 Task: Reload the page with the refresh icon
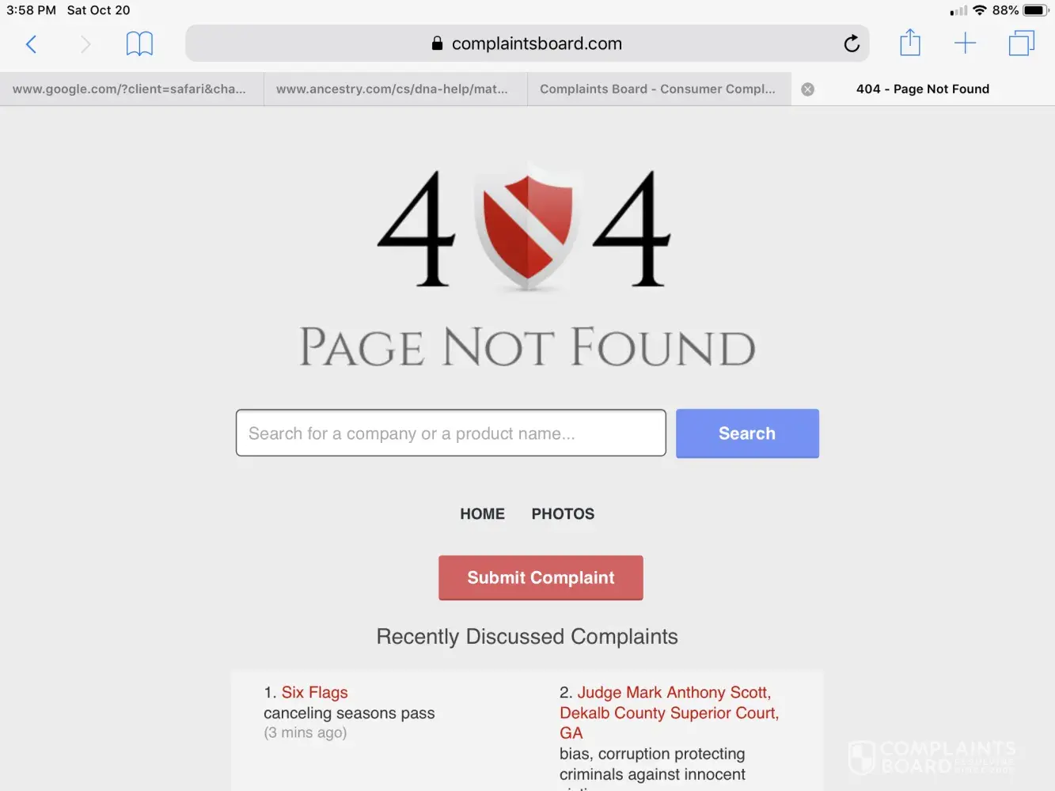[852, 44]
